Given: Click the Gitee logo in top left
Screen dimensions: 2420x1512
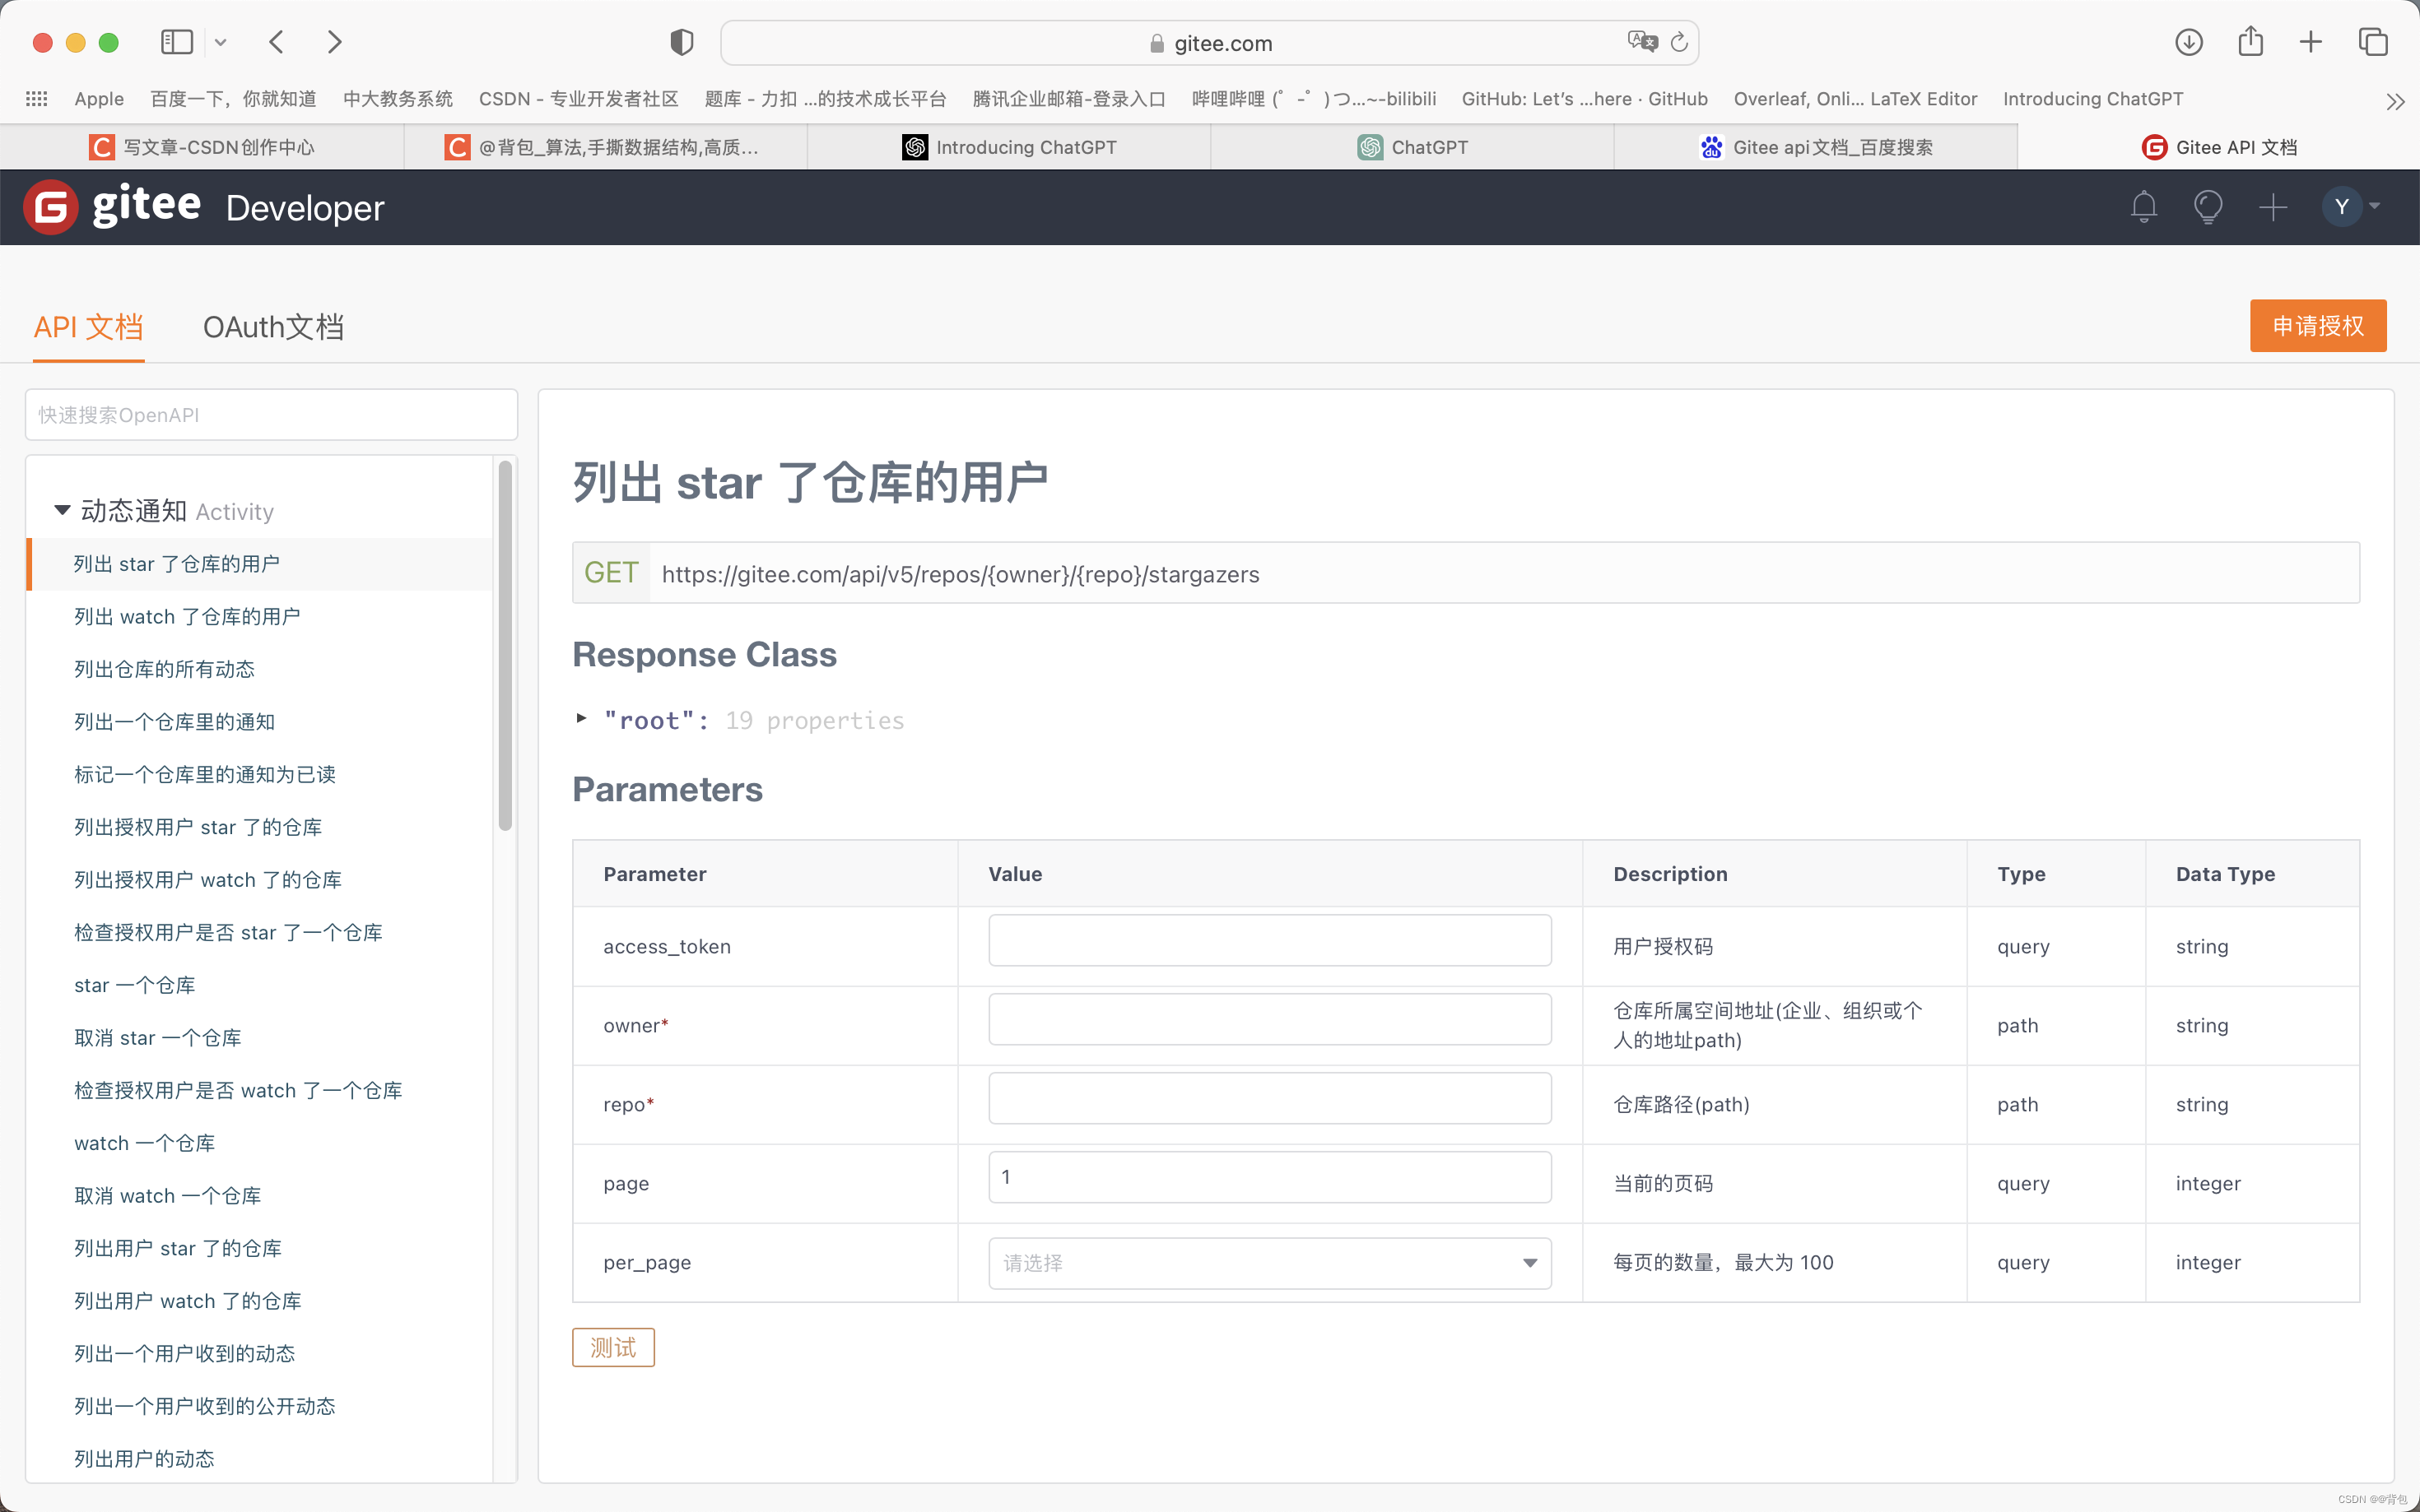Looking at the screenshot, I should pyautogui.click(x=50, y=207).
